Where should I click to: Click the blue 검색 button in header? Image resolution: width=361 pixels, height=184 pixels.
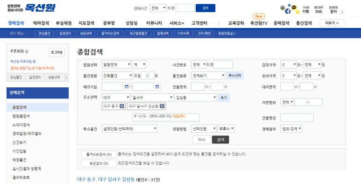tap(205, 8)
